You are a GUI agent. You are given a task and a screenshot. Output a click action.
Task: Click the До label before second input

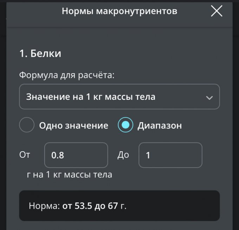123,155
